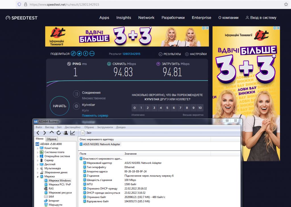Refresh the AIDA64 page
Screen dimensions: 291x207
pos(59,133)
